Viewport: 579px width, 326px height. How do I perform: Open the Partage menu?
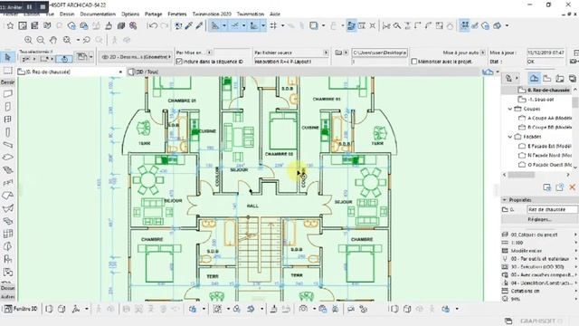153,14
